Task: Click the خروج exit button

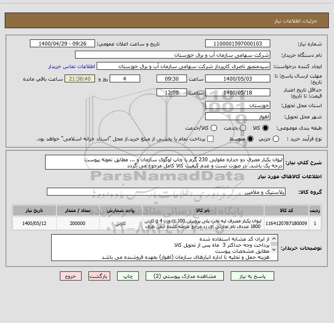Action: (x=71, y=276)
